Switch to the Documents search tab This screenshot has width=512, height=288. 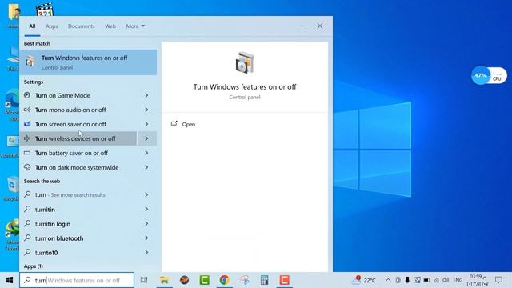[x=82, y=26]
